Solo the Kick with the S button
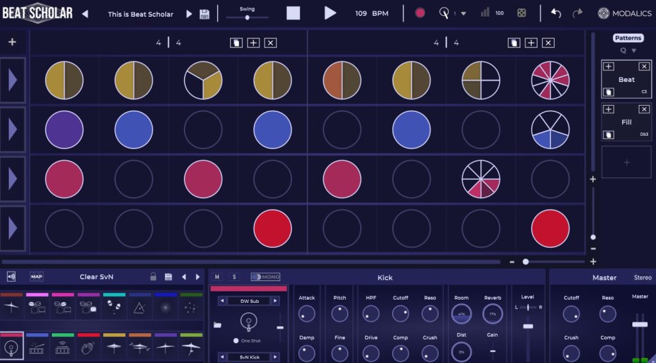Viewport: 656px width, 363px height. point(234,277)
